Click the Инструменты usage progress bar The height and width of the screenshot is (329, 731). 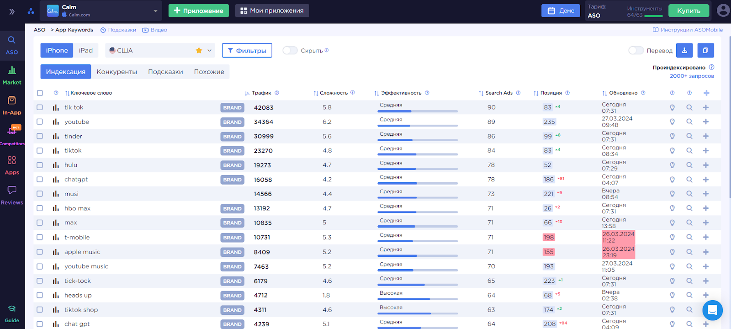pyautogui.click(x=653, y=16)
